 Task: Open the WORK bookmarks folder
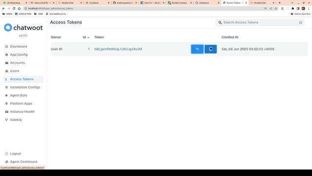point(7,14)
